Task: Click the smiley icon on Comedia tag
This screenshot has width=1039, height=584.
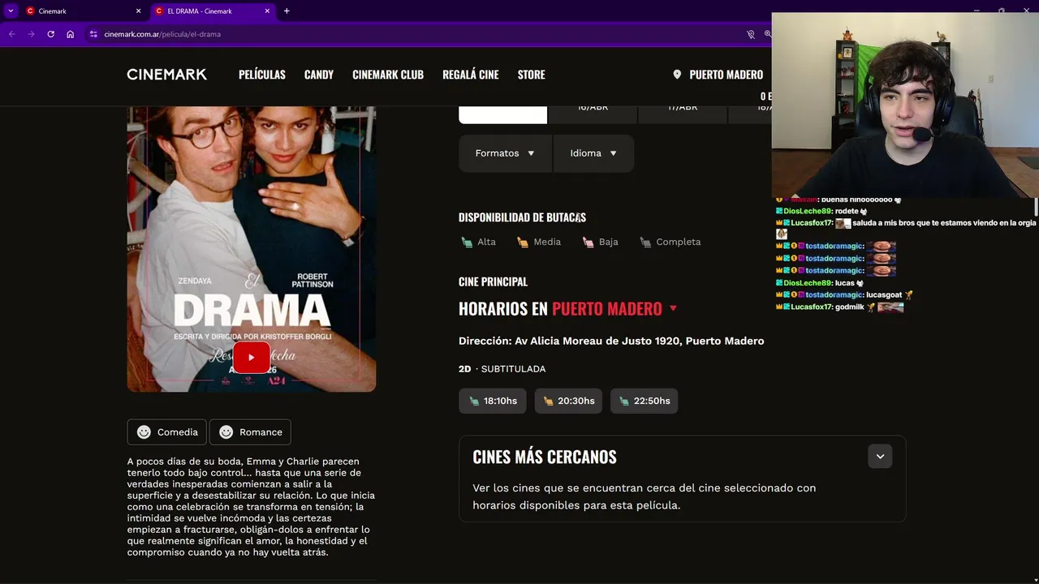Action: (144, 432)
